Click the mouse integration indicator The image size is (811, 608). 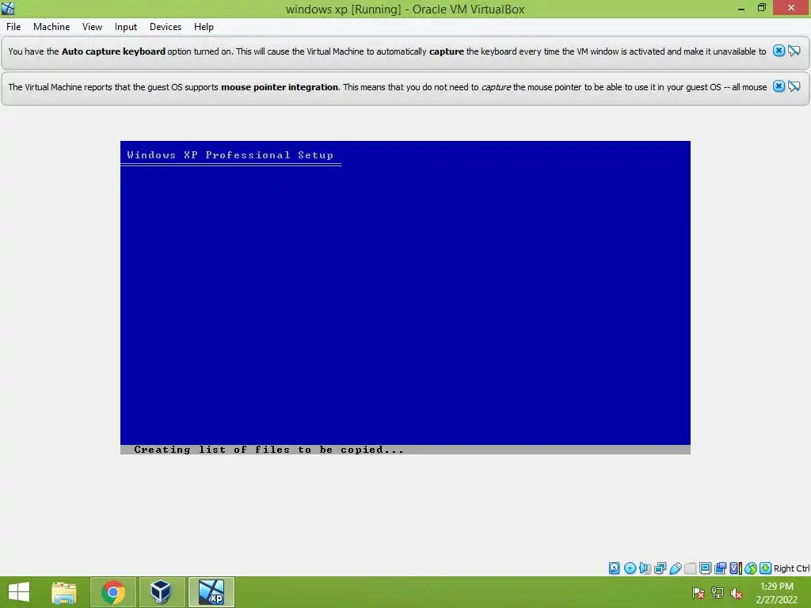pyautogui.click(x=751, y=568)
